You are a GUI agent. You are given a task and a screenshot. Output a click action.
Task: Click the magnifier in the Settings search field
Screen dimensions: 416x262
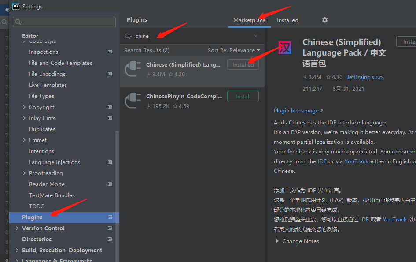click(17, 22)
